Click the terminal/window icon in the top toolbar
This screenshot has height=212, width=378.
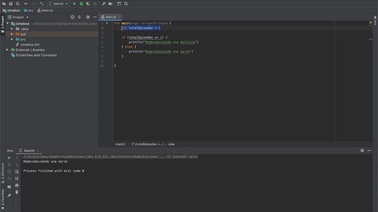[x=119, y=4]
